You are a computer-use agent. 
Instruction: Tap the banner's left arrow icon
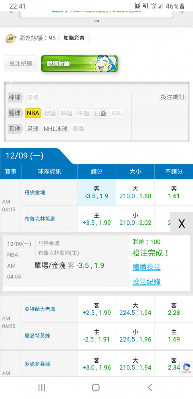(11, 12)
